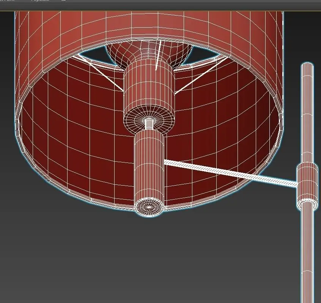Select the thin diagonal connecting arm rod

[x=230, y=173]
